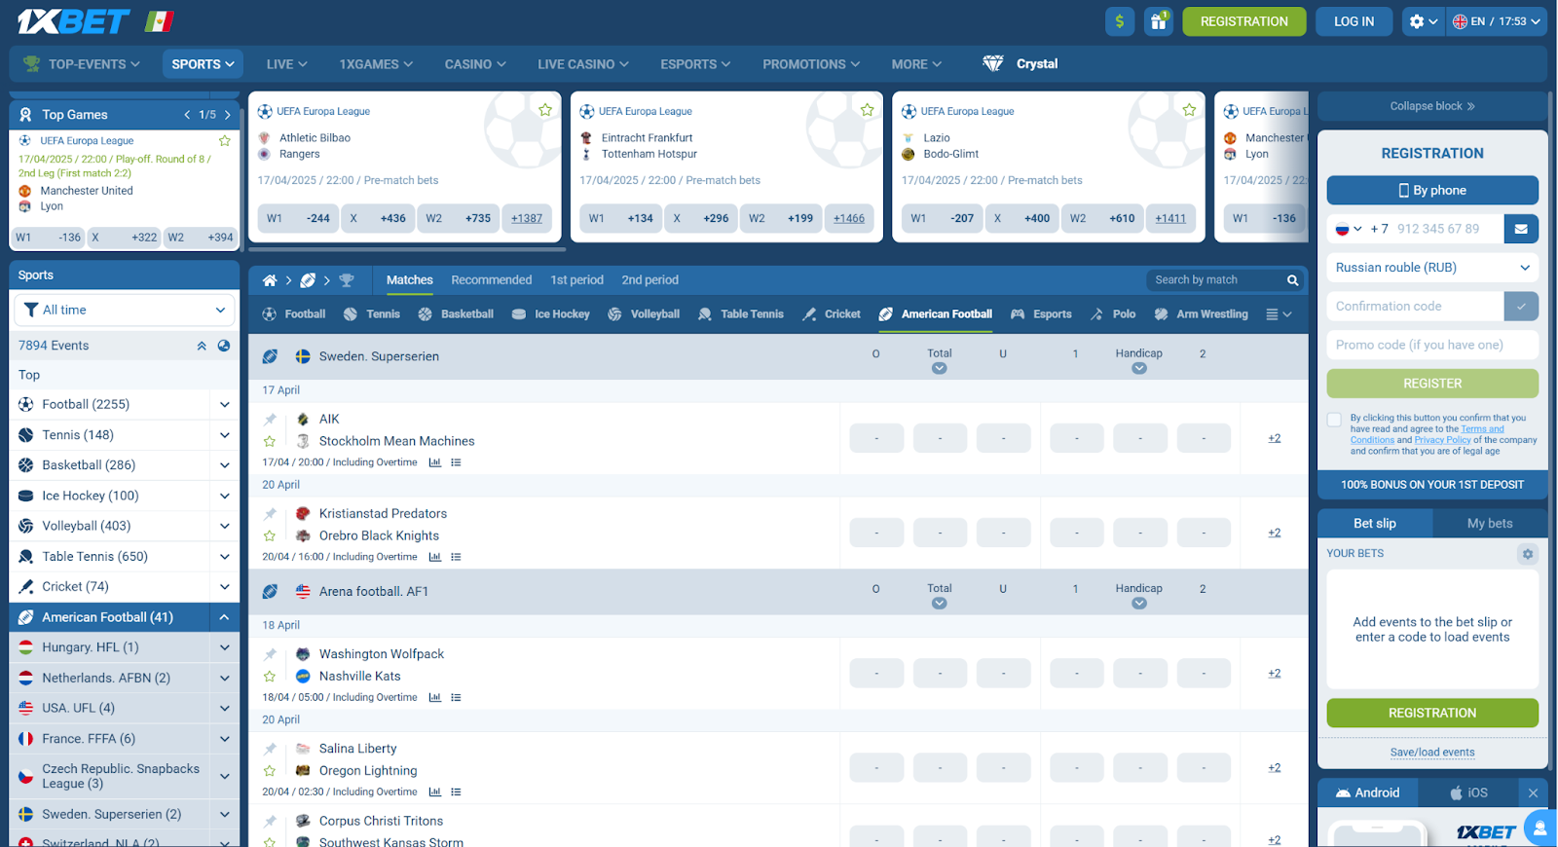This screenshot has width=1558, height=847.
Task: Click the horizontal scrollbar under featured cards
Action: point(407,249)
